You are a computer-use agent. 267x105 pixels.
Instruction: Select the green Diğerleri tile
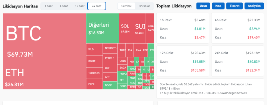coord(102,28)
